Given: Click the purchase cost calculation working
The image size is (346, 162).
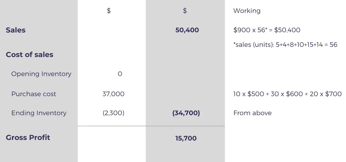Looking at the screenshot, I should tap(288, 94).
